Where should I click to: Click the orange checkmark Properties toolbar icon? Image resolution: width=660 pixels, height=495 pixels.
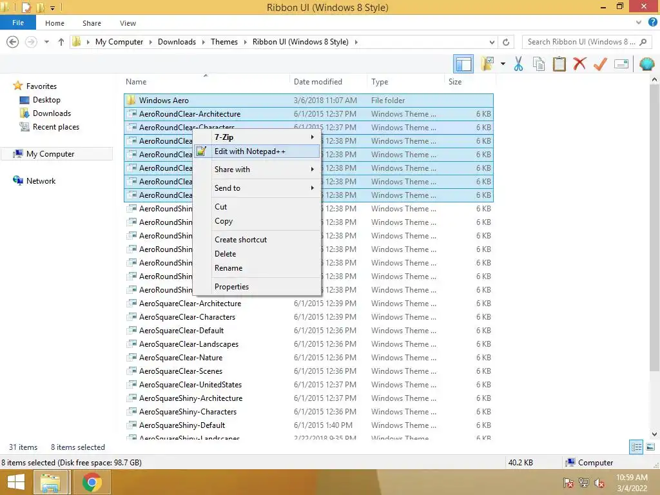pyautogui.click(x=600, y=64)
